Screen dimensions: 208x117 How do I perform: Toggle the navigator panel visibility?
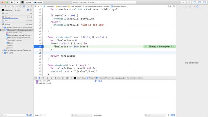(x=195, y=2)
